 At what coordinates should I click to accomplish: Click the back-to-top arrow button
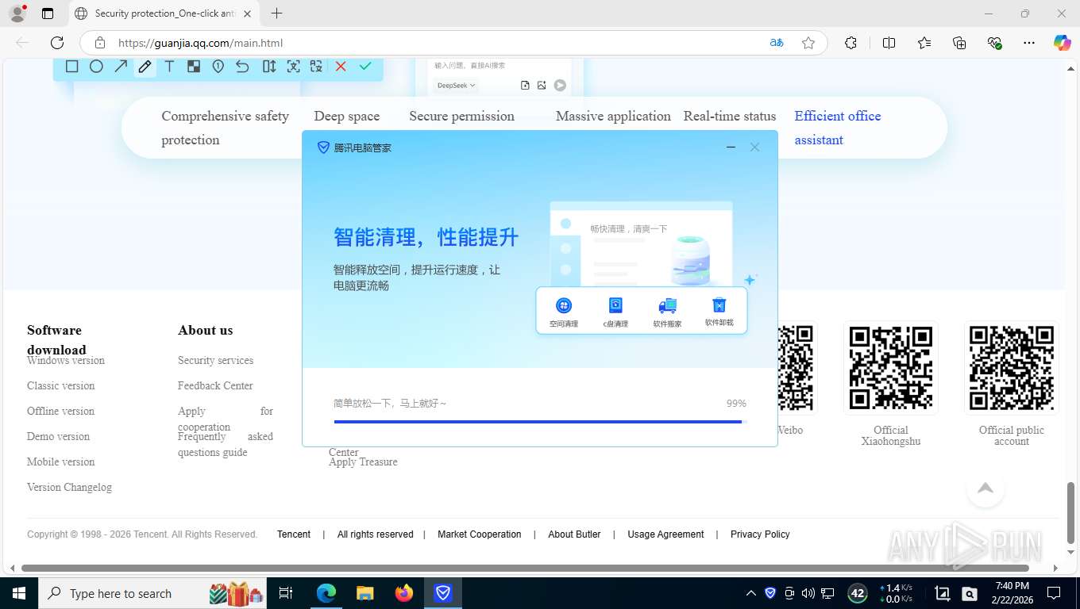pyautogui.click(x=985, y=488)
